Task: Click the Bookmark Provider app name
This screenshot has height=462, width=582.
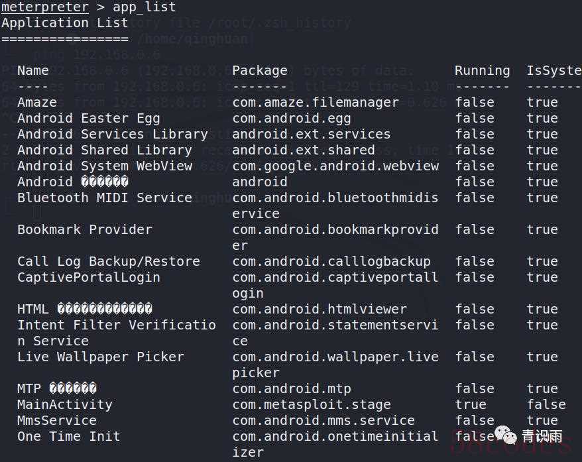Action: pyautogui.click(x=85, y=230)
